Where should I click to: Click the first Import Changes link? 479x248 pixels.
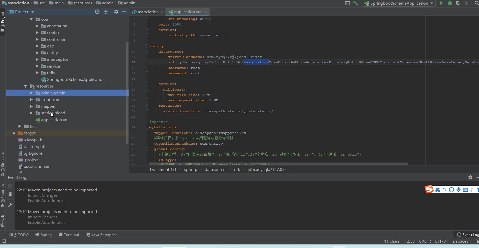coord(42,195)
